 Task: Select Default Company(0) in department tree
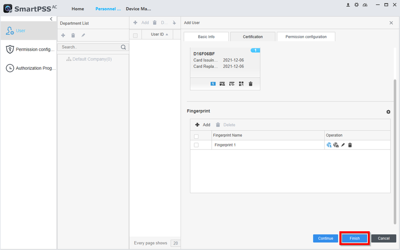click(92, 59)
